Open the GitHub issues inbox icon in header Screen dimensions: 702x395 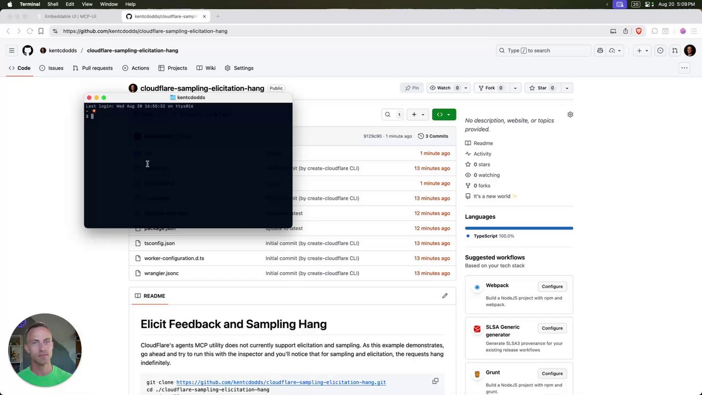(x=660, y=50)
